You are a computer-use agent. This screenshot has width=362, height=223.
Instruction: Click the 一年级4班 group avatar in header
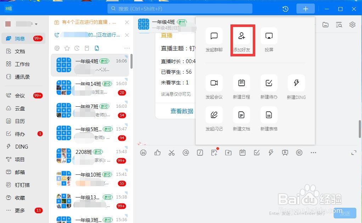coord(144,24)
